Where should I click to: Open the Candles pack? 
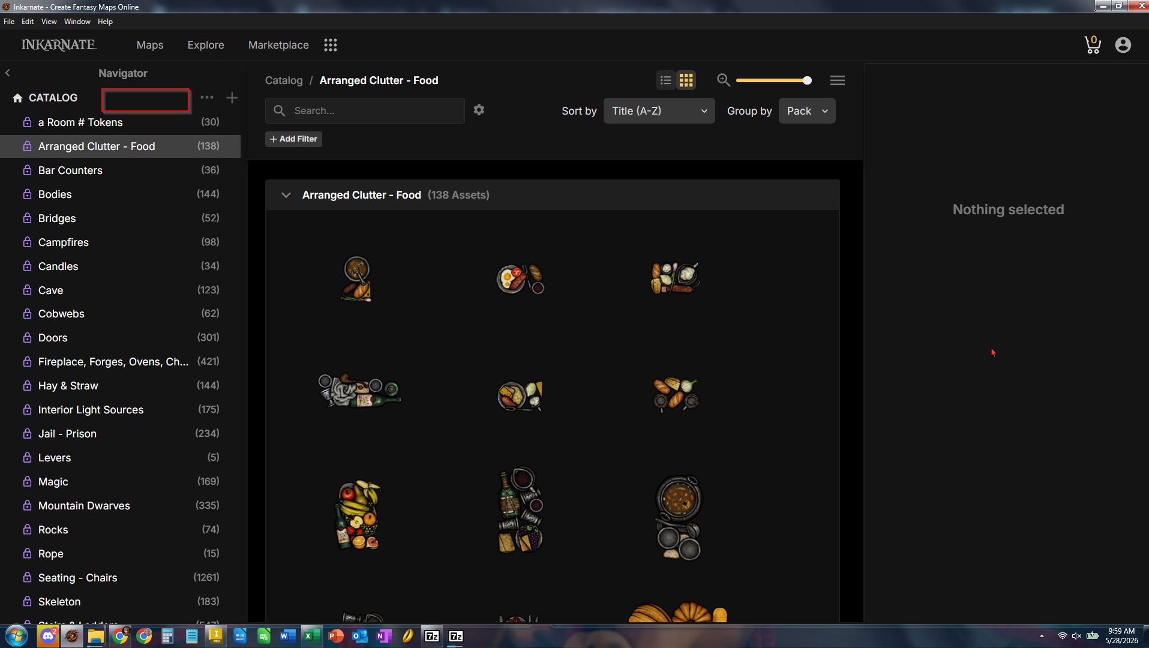120,266
